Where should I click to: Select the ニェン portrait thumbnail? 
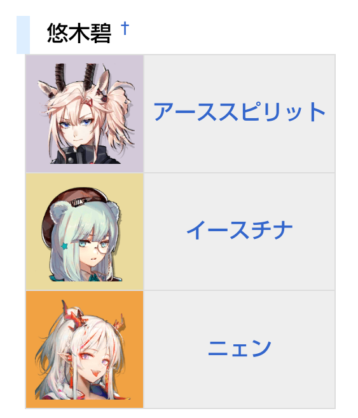click(x=85, y=349)
